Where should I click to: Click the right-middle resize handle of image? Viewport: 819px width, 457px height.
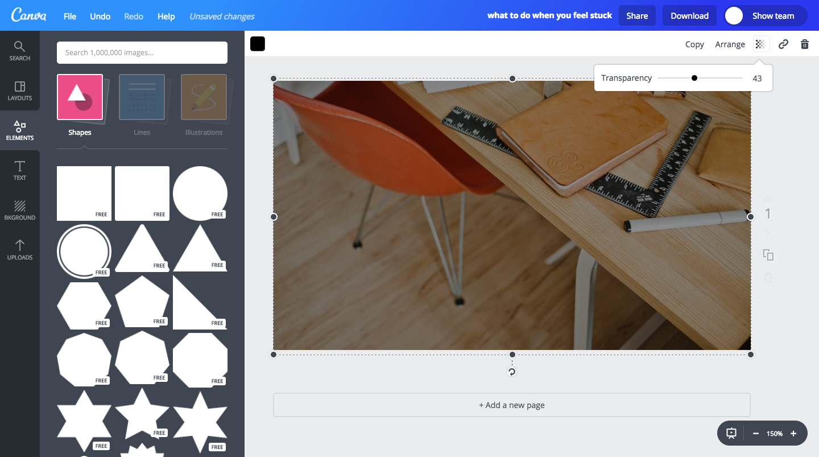coord(751,217)
